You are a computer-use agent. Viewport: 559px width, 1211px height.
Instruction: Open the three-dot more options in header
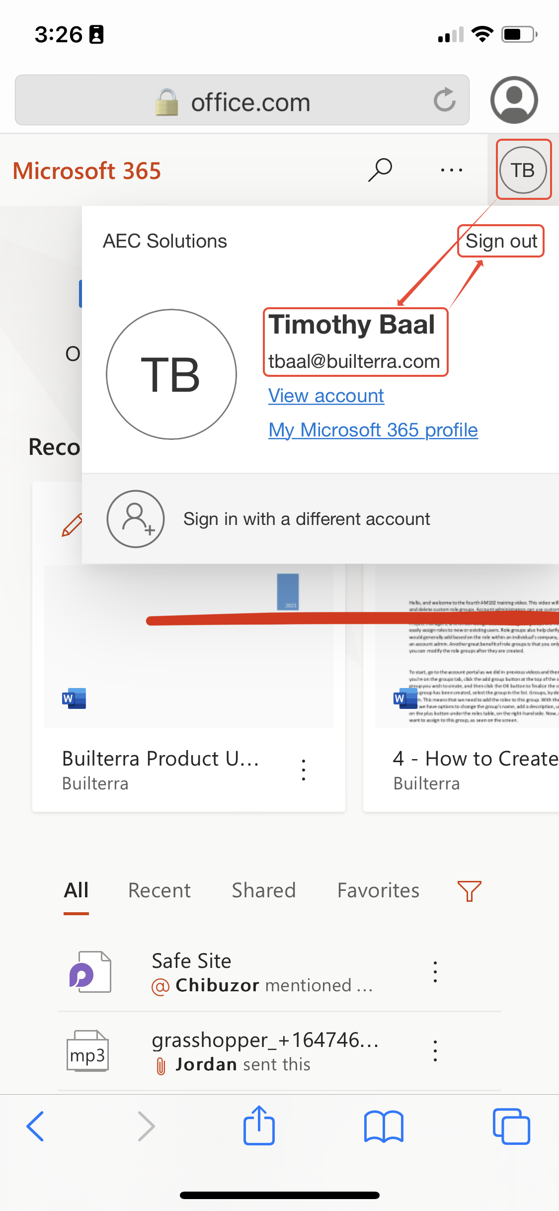click(452, 170)
